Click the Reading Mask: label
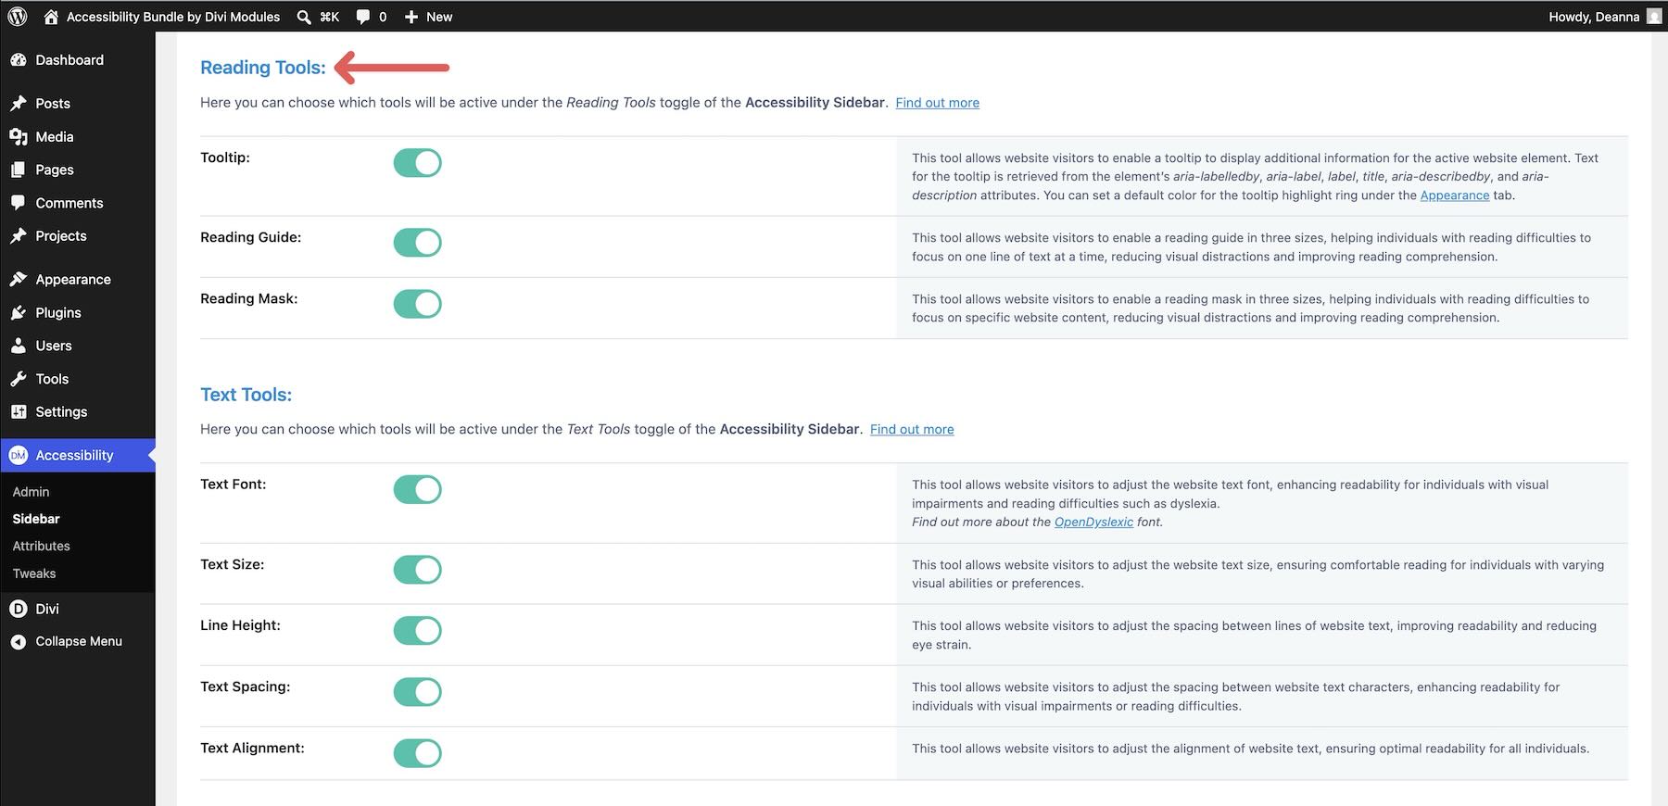Image resolution: width=1668 pixels, height=806 pixels. (249, 298)
